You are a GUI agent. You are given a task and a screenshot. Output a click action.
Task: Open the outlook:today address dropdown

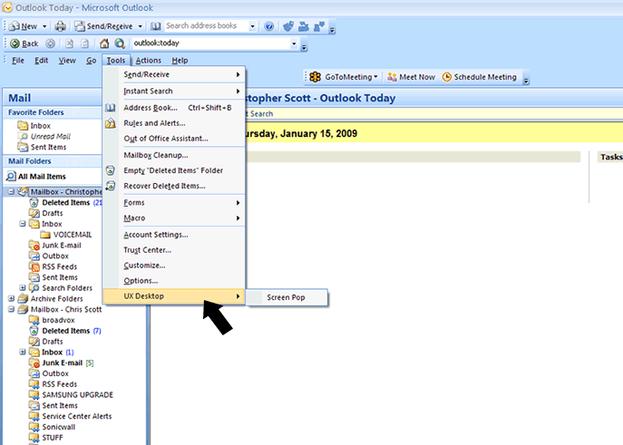[294, 44]
